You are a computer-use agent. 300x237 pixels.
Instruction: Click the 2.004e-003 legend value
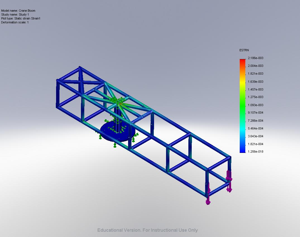(x=256, y=66)
